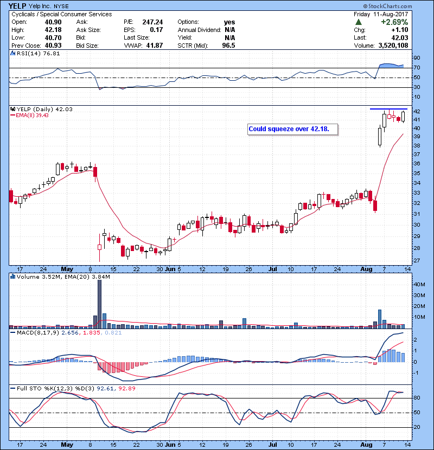
Task: Click the red EMA(8) legend dash
Action: pyautogui.click(x=12, y=115)
